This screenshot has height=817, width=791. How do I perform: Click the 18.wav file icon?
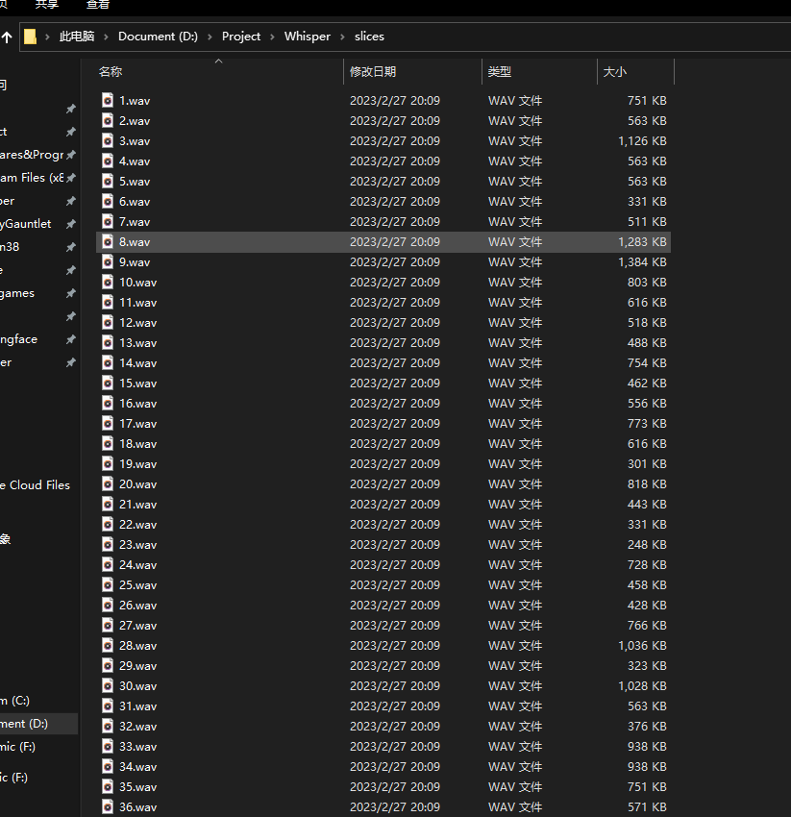[108, 443]
